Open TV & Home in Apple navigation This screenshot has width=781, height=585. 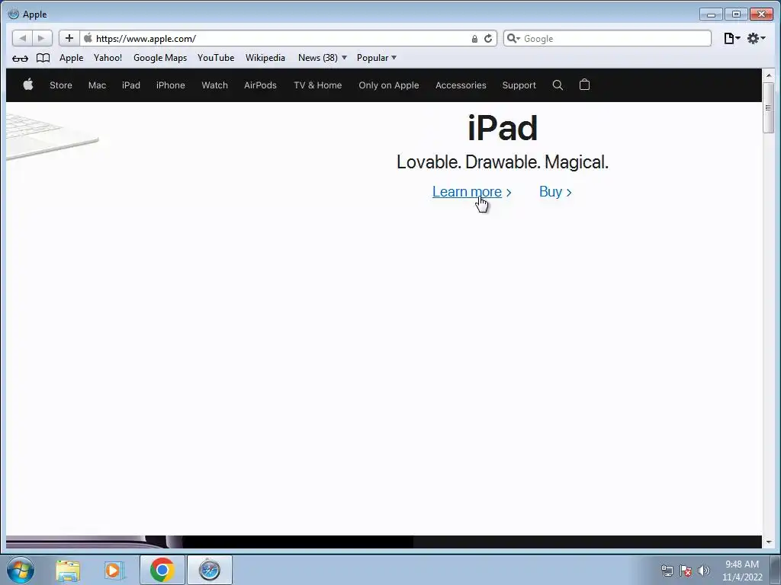318,85
